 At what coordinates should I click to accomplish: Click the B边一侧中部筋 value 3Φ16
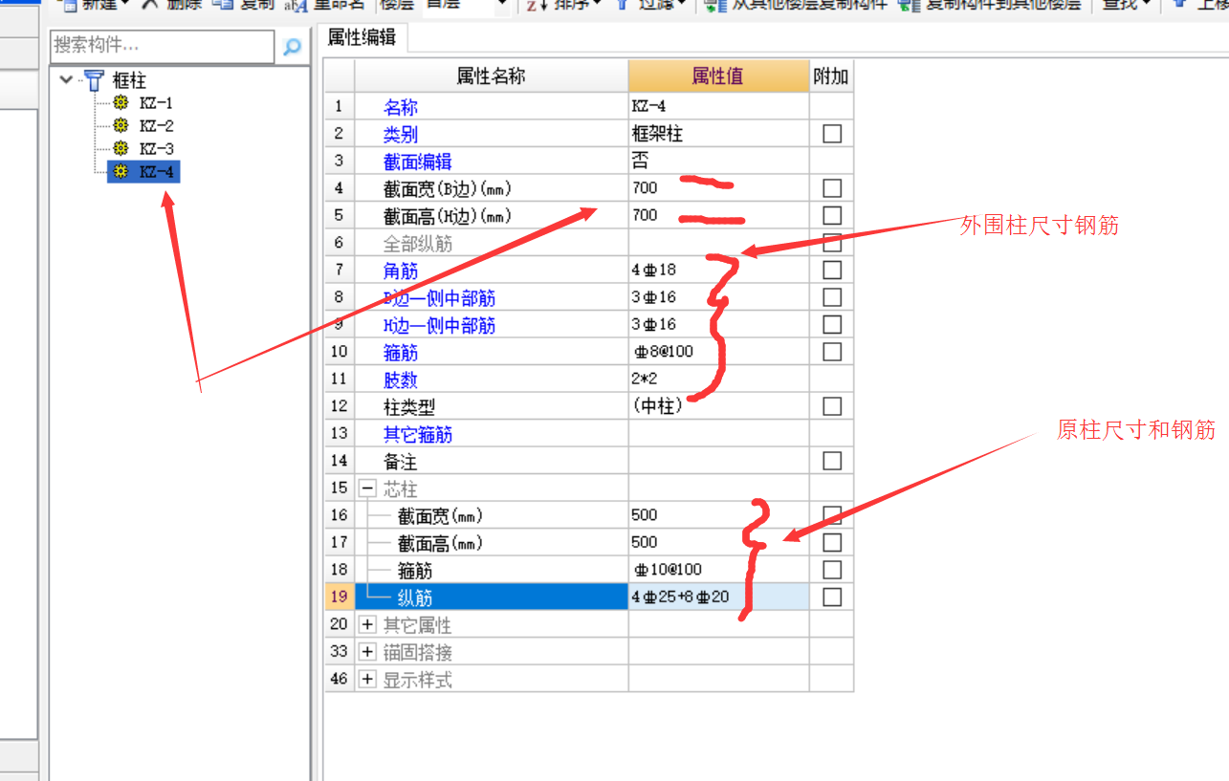(x=718, y=297)
